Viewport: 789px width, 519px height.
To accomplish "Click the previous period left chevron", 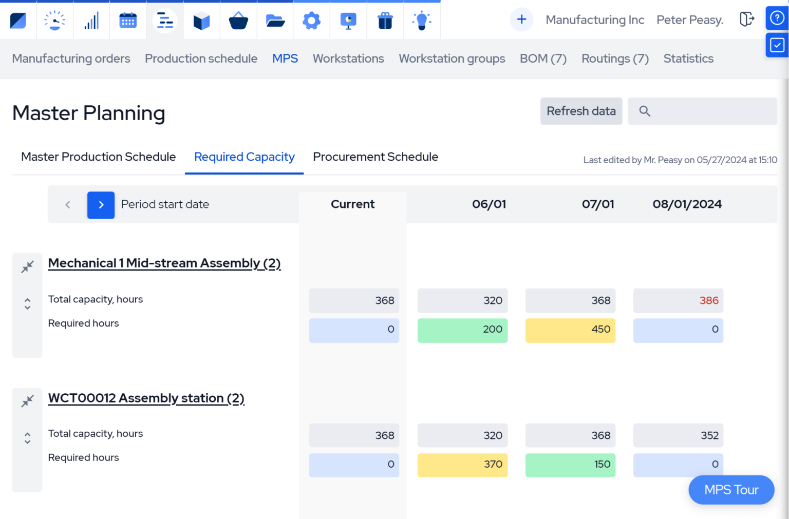I will tap(67, 204).
